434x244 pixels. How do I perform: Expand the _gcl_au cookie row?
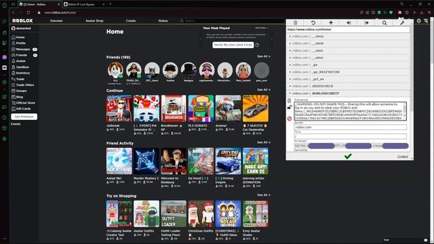coord(348,79)
